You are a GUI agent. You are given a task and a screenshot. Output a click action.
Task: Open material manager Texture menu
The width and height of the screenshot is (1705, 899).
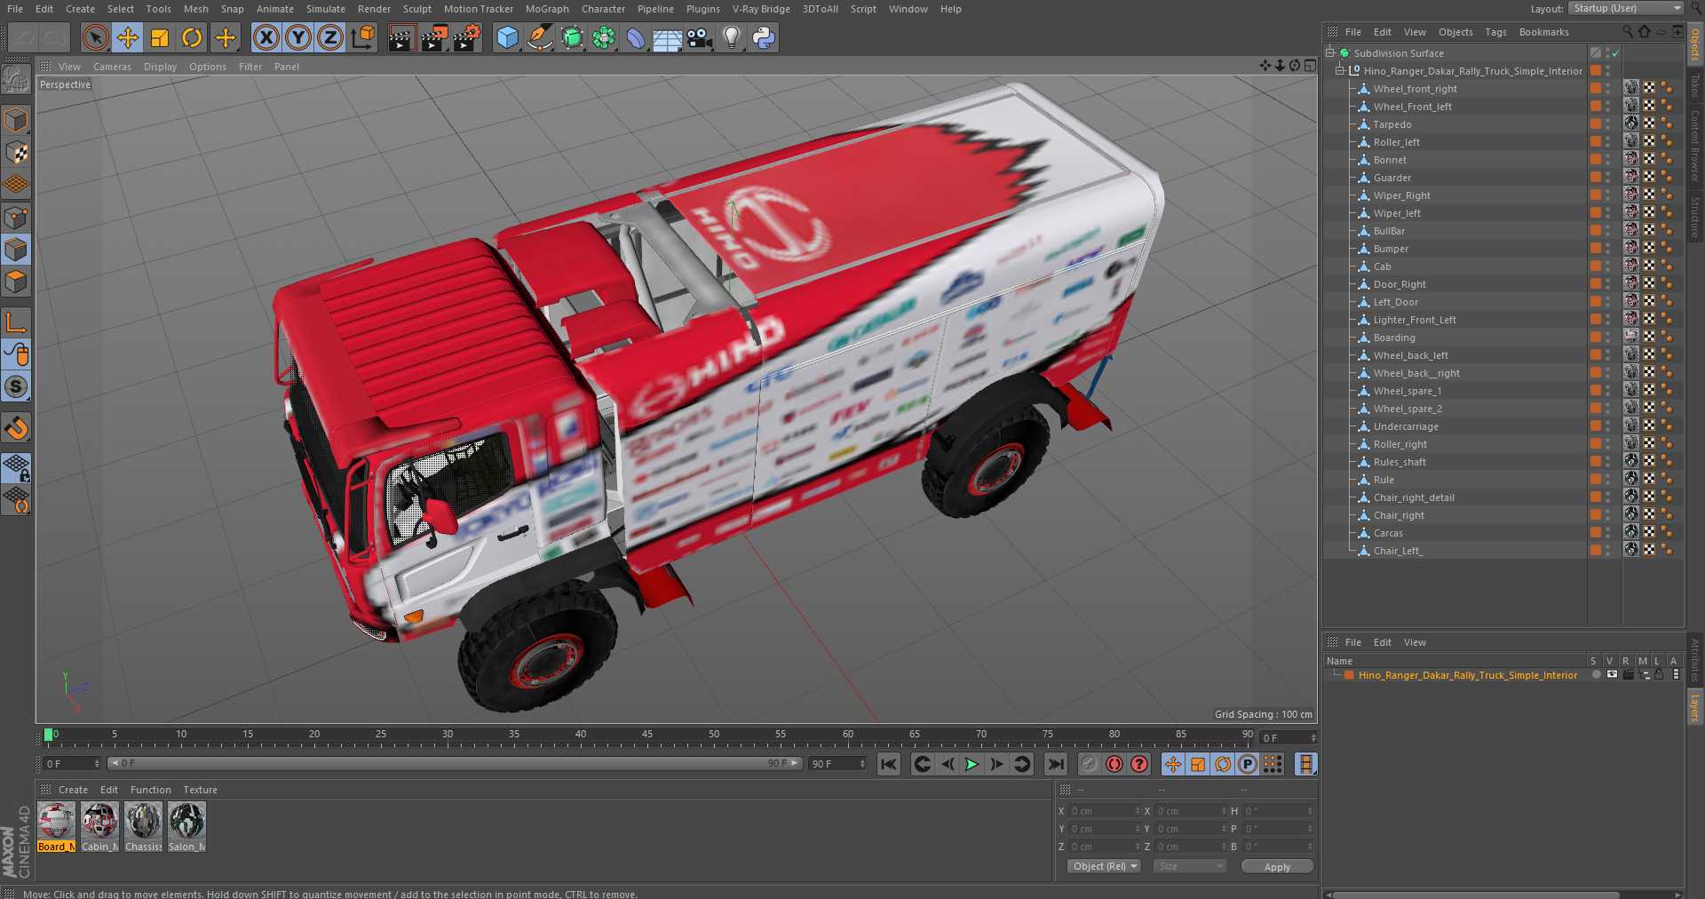click(x=200, y=790)
